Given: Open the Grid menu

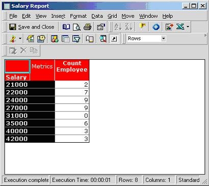Looking at the screenshot, I should (112, 16).
